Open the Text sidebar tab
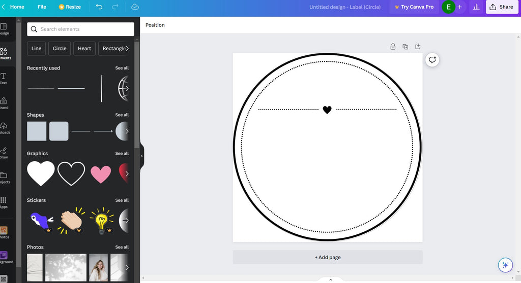The image size is (521, 283). tap(4, 79)
